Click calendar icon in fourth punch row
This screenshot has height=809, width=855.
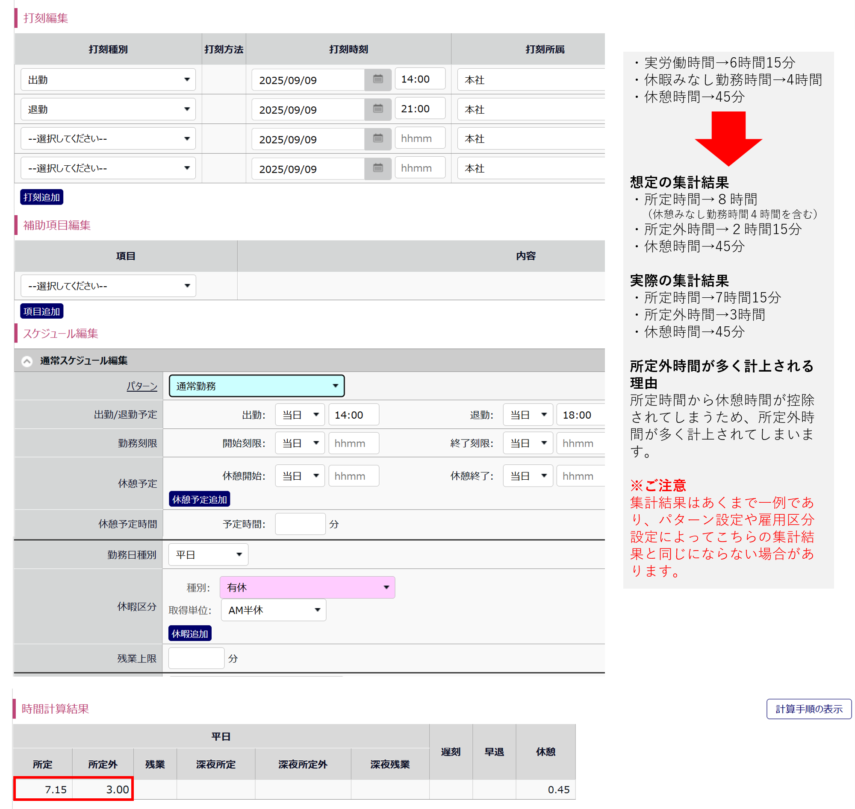click(377, 168)
